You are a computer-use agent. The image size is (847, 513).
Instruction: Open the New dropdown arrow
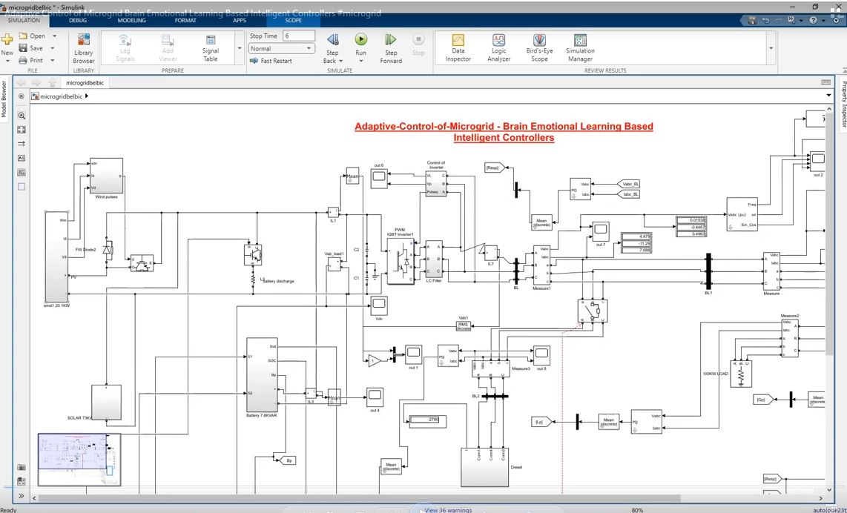coord(7,61)
